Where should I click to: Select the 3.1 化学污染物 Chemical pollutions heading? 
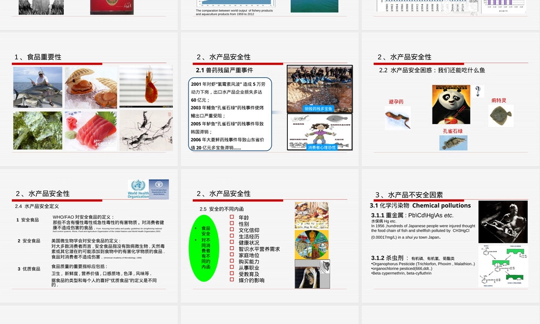[420, 206]
